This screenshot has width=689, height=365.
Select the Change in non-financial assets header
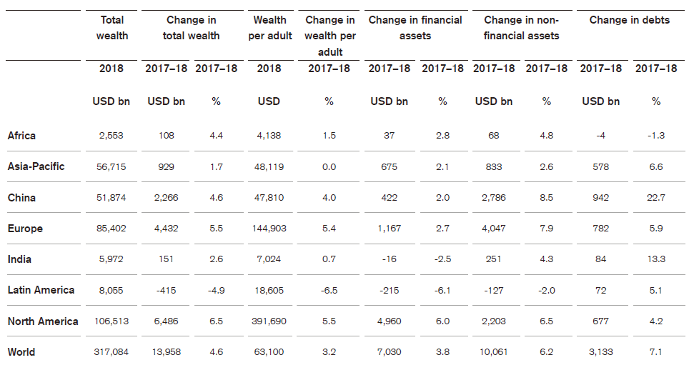tap(522, 28)
